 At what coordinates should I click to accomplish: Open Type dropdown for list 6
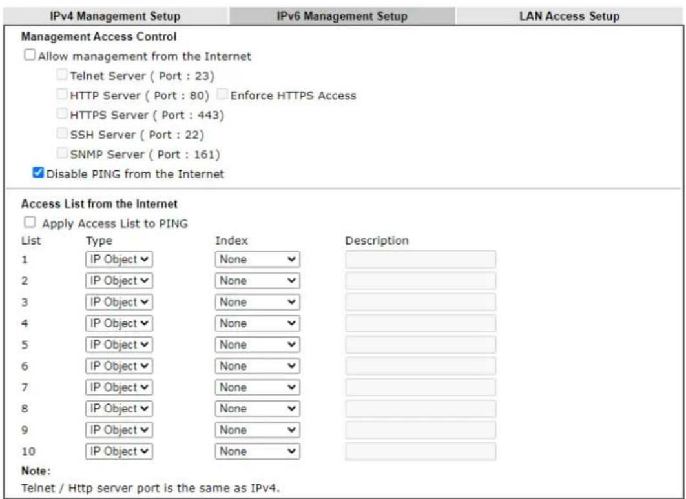(x=119, y=366)
